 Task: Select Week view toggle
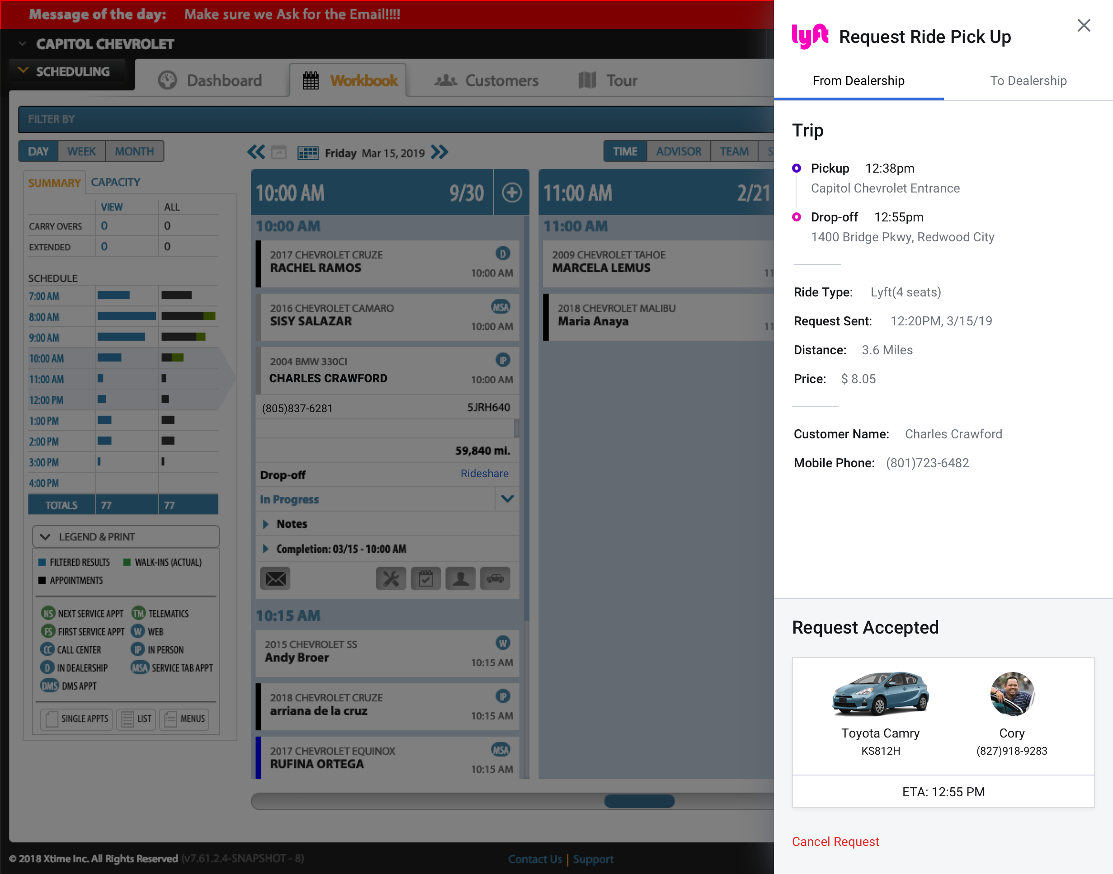point(81,151)
